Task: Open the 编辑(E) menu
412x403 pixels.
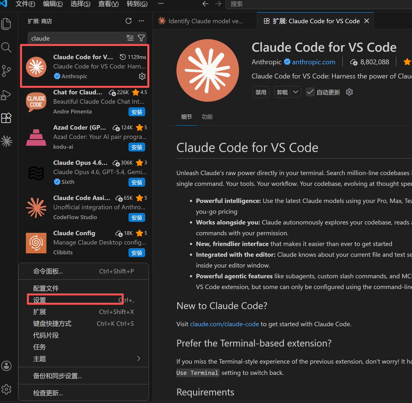Action: [53, 4]
